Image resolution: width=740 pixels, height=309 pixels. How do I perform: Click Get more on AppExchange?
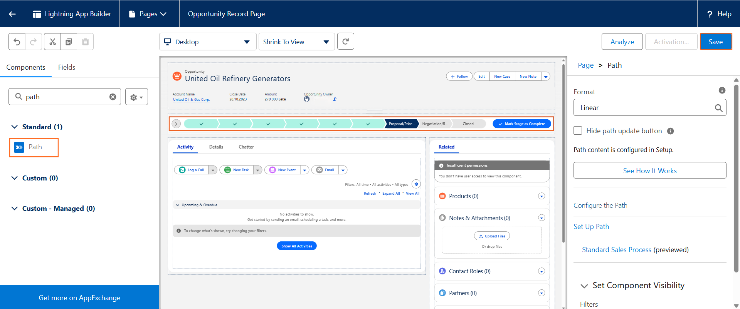79,297
